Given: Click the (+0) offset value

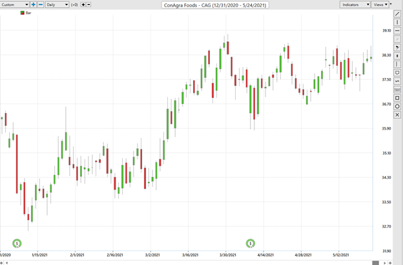Looking at the screenshot, I should (74, 5).
